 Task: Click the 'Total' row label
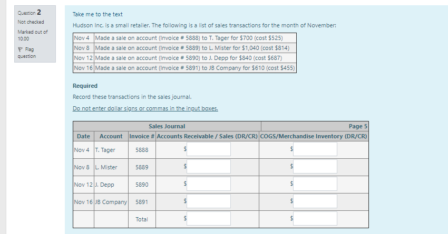coord(142,219)
